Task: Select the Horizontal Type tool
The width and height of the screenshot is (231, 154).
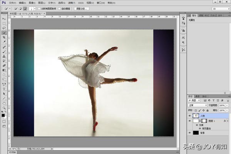Action: click(4, 89)
